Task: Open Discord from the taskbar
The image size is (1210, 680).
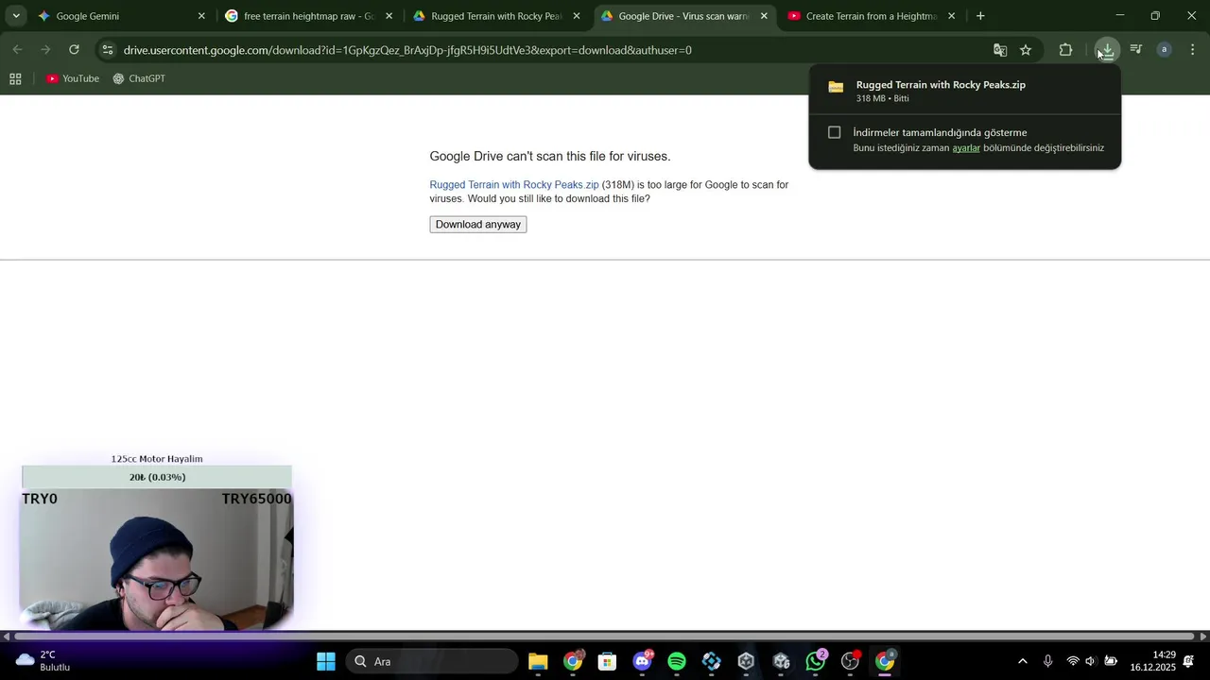Action: [x=643, y=661]
